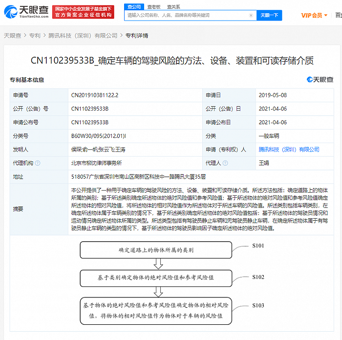Open help icon next to 代理人
This screenshot has width=342, height=340.
(x=225, y=163)
